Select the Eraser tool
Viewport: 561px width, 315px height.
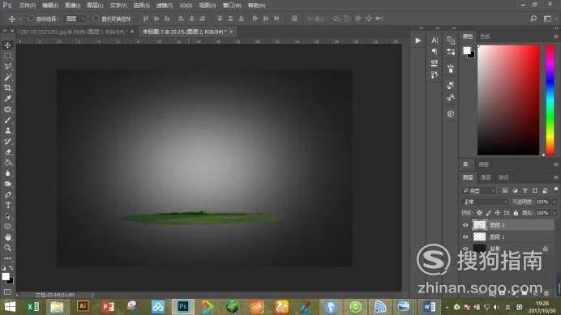(7, 152)
